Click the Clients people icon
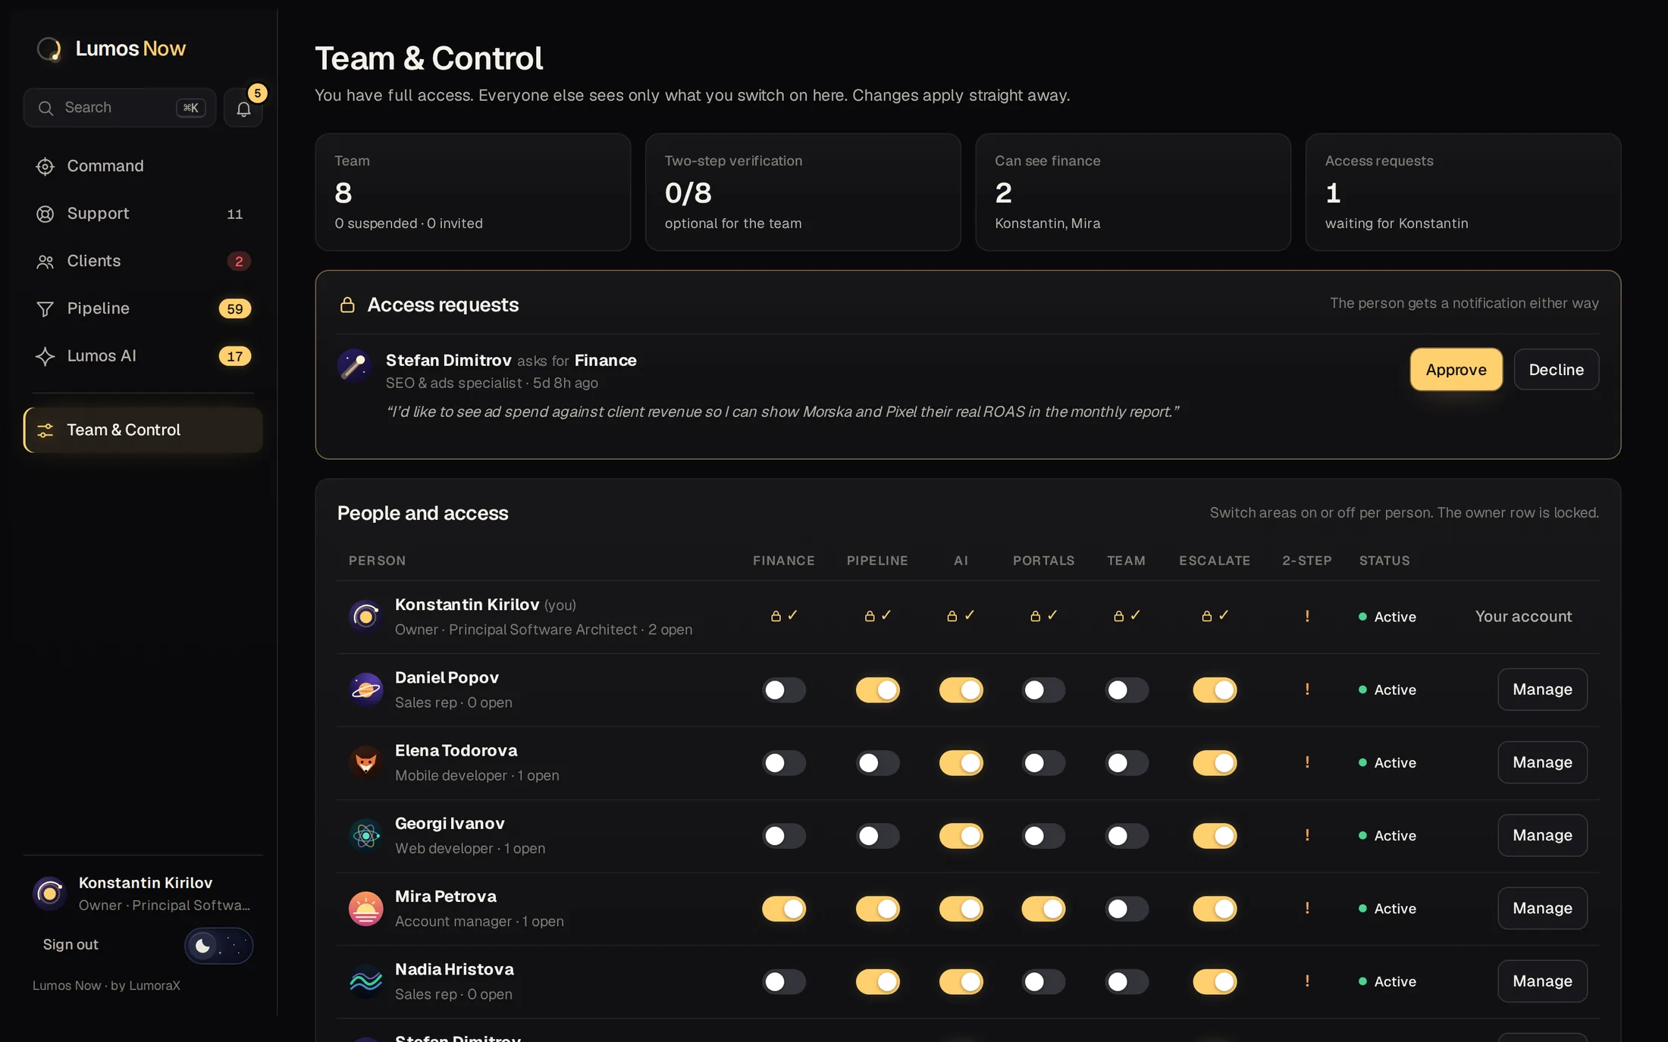 click(45, 261)
